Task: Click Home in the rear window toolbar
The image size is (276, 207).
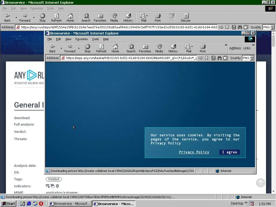Action: 70,18
